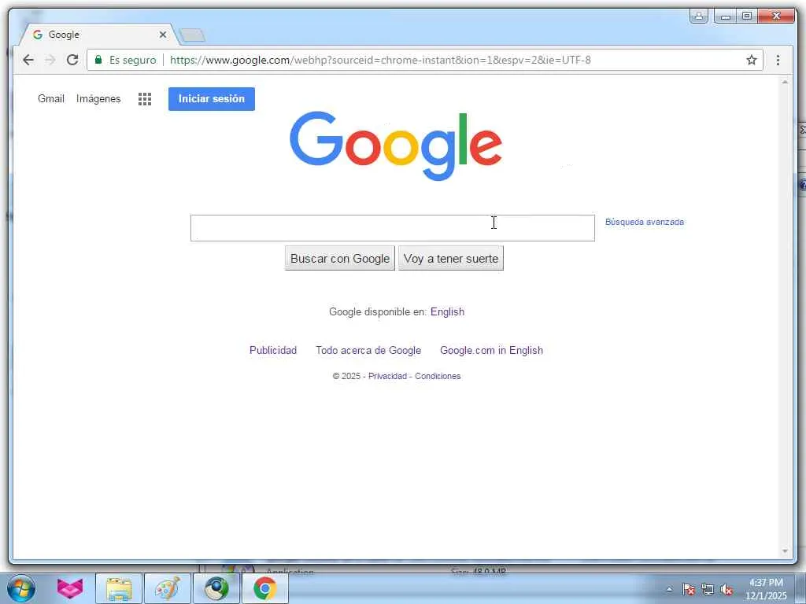The width and height of the screenshot is (806, 604).
Task: Click the page scrollbar up arrow
Action: tap(785, 82)
